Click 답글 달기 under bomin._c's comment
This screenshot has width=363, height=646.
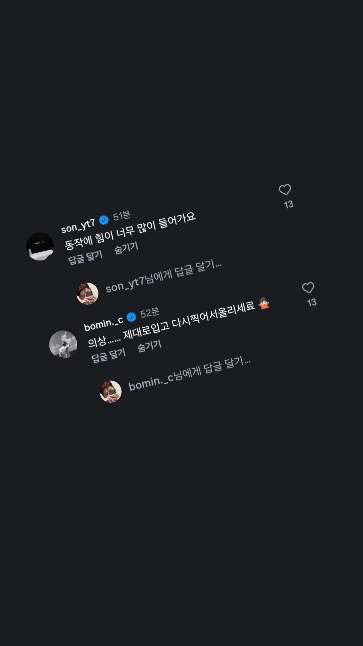point(109,355)
